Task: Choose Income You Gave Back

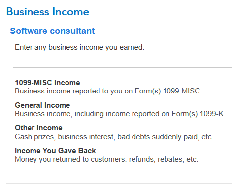Action: [55, 151]
